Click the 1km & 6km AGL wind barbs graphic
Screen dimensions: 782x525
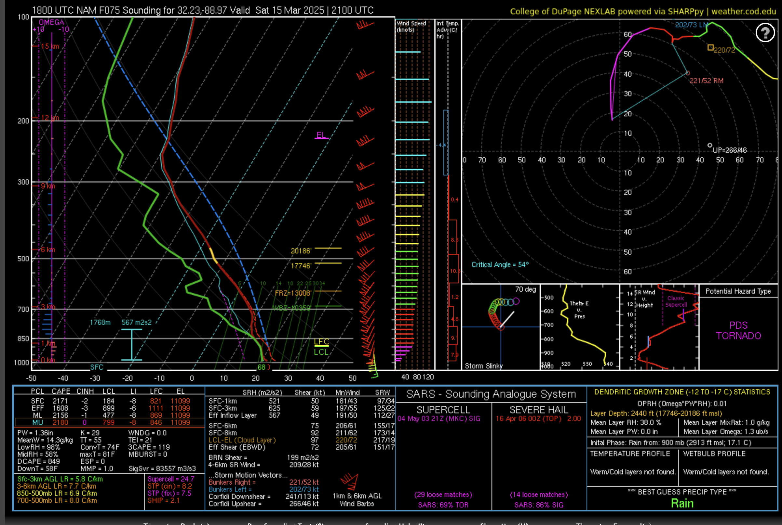tap(350, 482)
